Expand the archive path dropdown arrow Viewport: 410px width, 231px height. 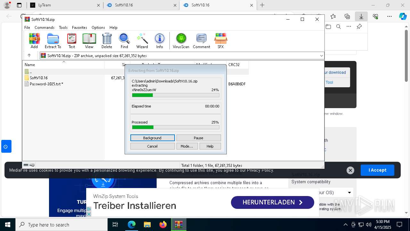tap(321, 56)
